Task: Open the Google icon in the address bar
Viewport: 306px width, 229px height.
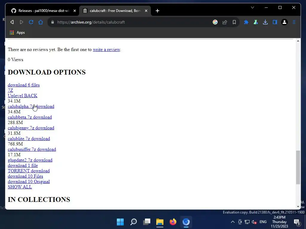Action: tap(215, 22)
